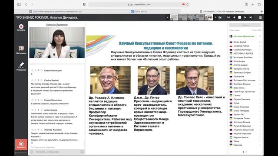Click the red camera indicator in address bar
Viewport: 278px width, 156px height.
pos(183,4)
